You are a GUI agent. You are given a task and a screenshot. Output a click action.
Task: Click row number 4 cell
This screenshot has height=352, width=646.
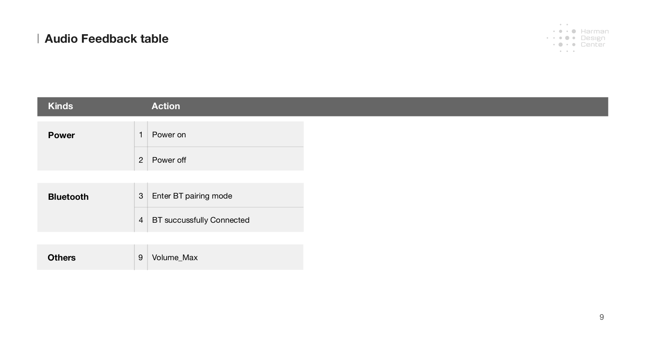click(141, 220)
